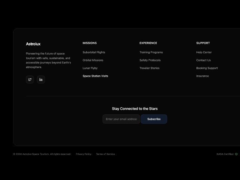Viewport: 240px width, 180px height.
Task: Click the NASA Certified text
Action: coord(225,154)
